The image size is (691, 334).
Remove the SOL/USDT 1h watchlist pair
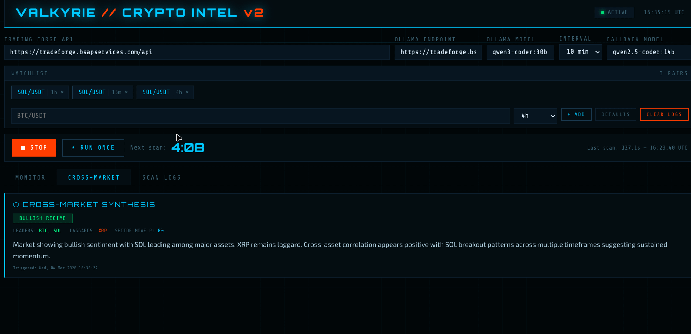62,92
